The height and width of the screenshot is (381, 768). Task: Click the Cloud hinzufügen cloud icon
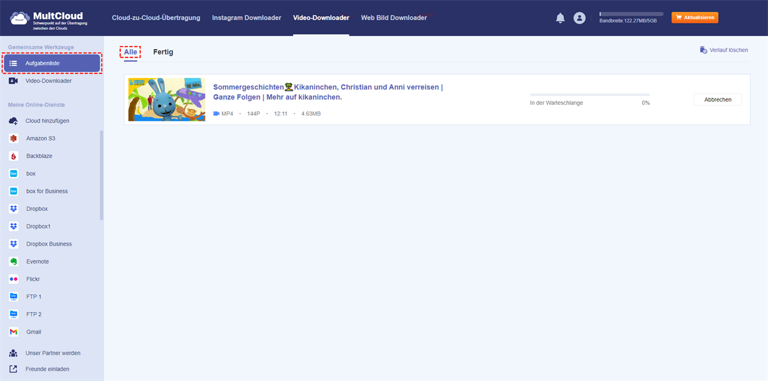click(x=13, y=121)
